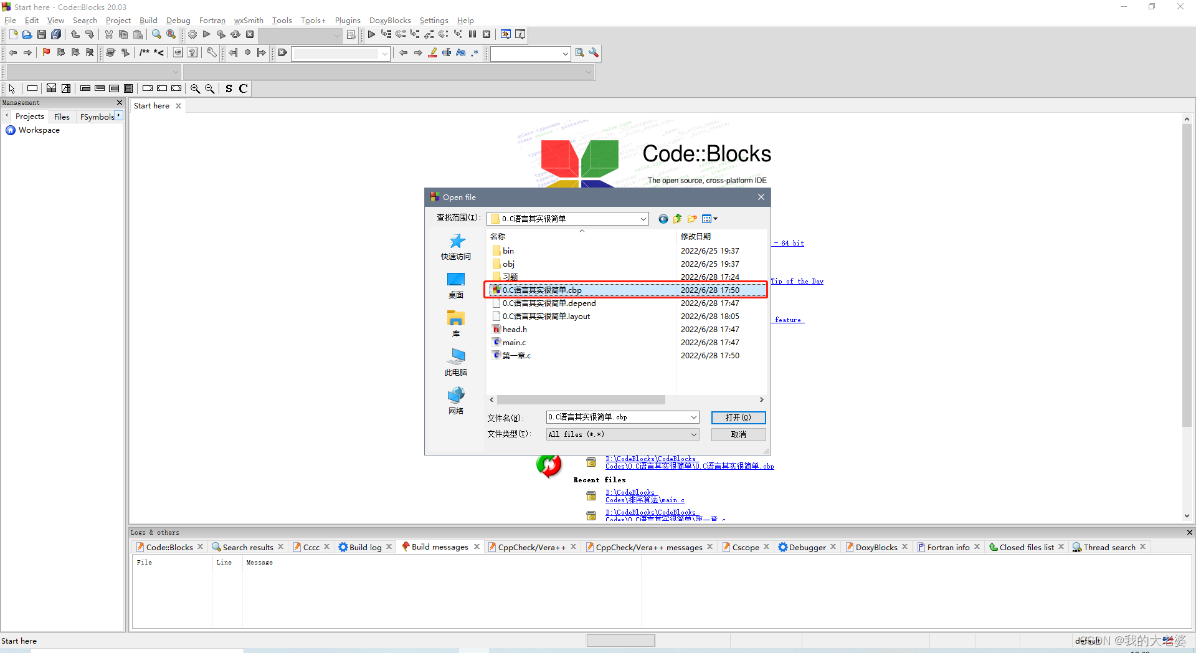Image resolution: width=1196 pixels, height=653 pixels.
Task: Toggle block comment using the /** toolbar icon
Action: (x=145, y=53)
